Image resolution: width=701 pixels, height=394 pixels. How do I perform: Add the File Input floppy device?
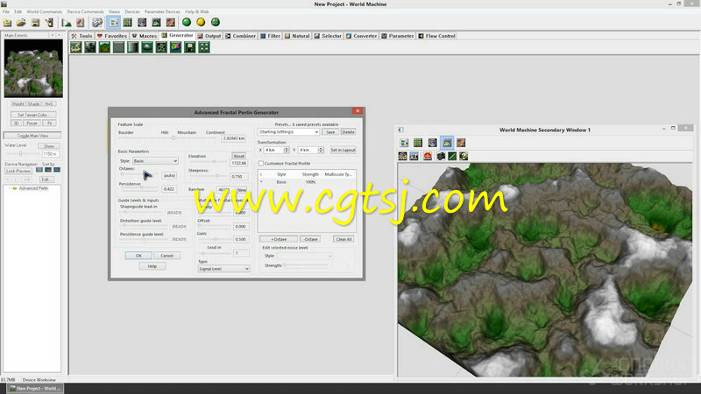190,47
